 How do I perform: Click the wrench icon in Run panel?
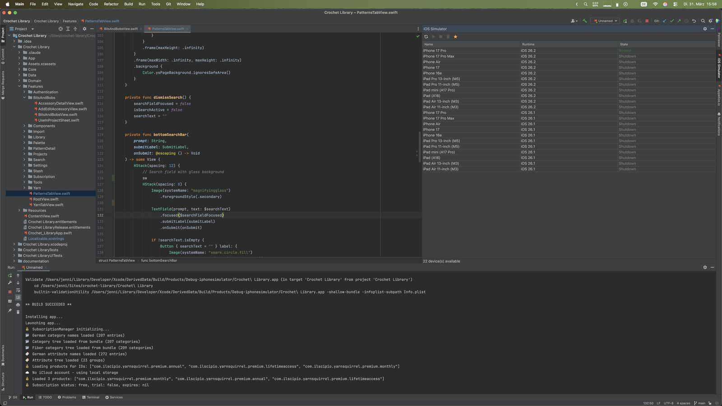(10, 283)
